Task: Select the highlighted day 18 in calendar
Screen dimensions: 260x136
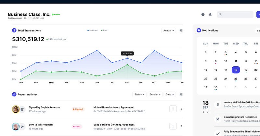Action: pos(236,70)
